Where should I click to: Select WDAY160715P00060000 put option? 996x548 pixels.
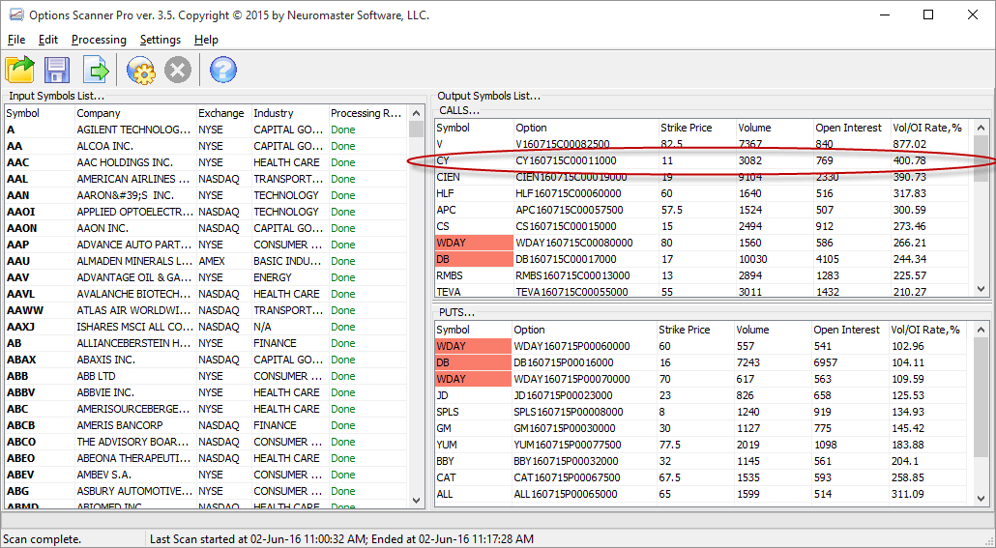pos(571,346)
